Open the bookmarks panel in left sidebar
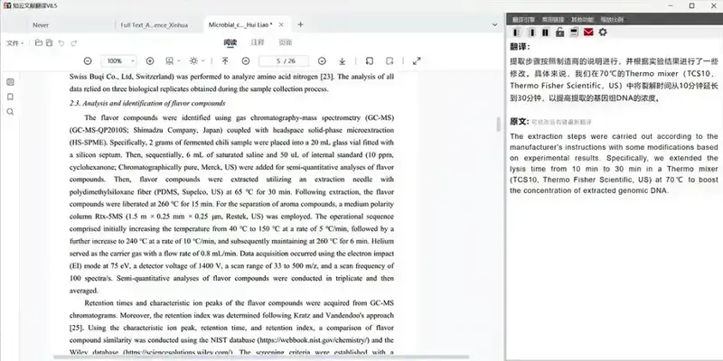 point(10,97)
